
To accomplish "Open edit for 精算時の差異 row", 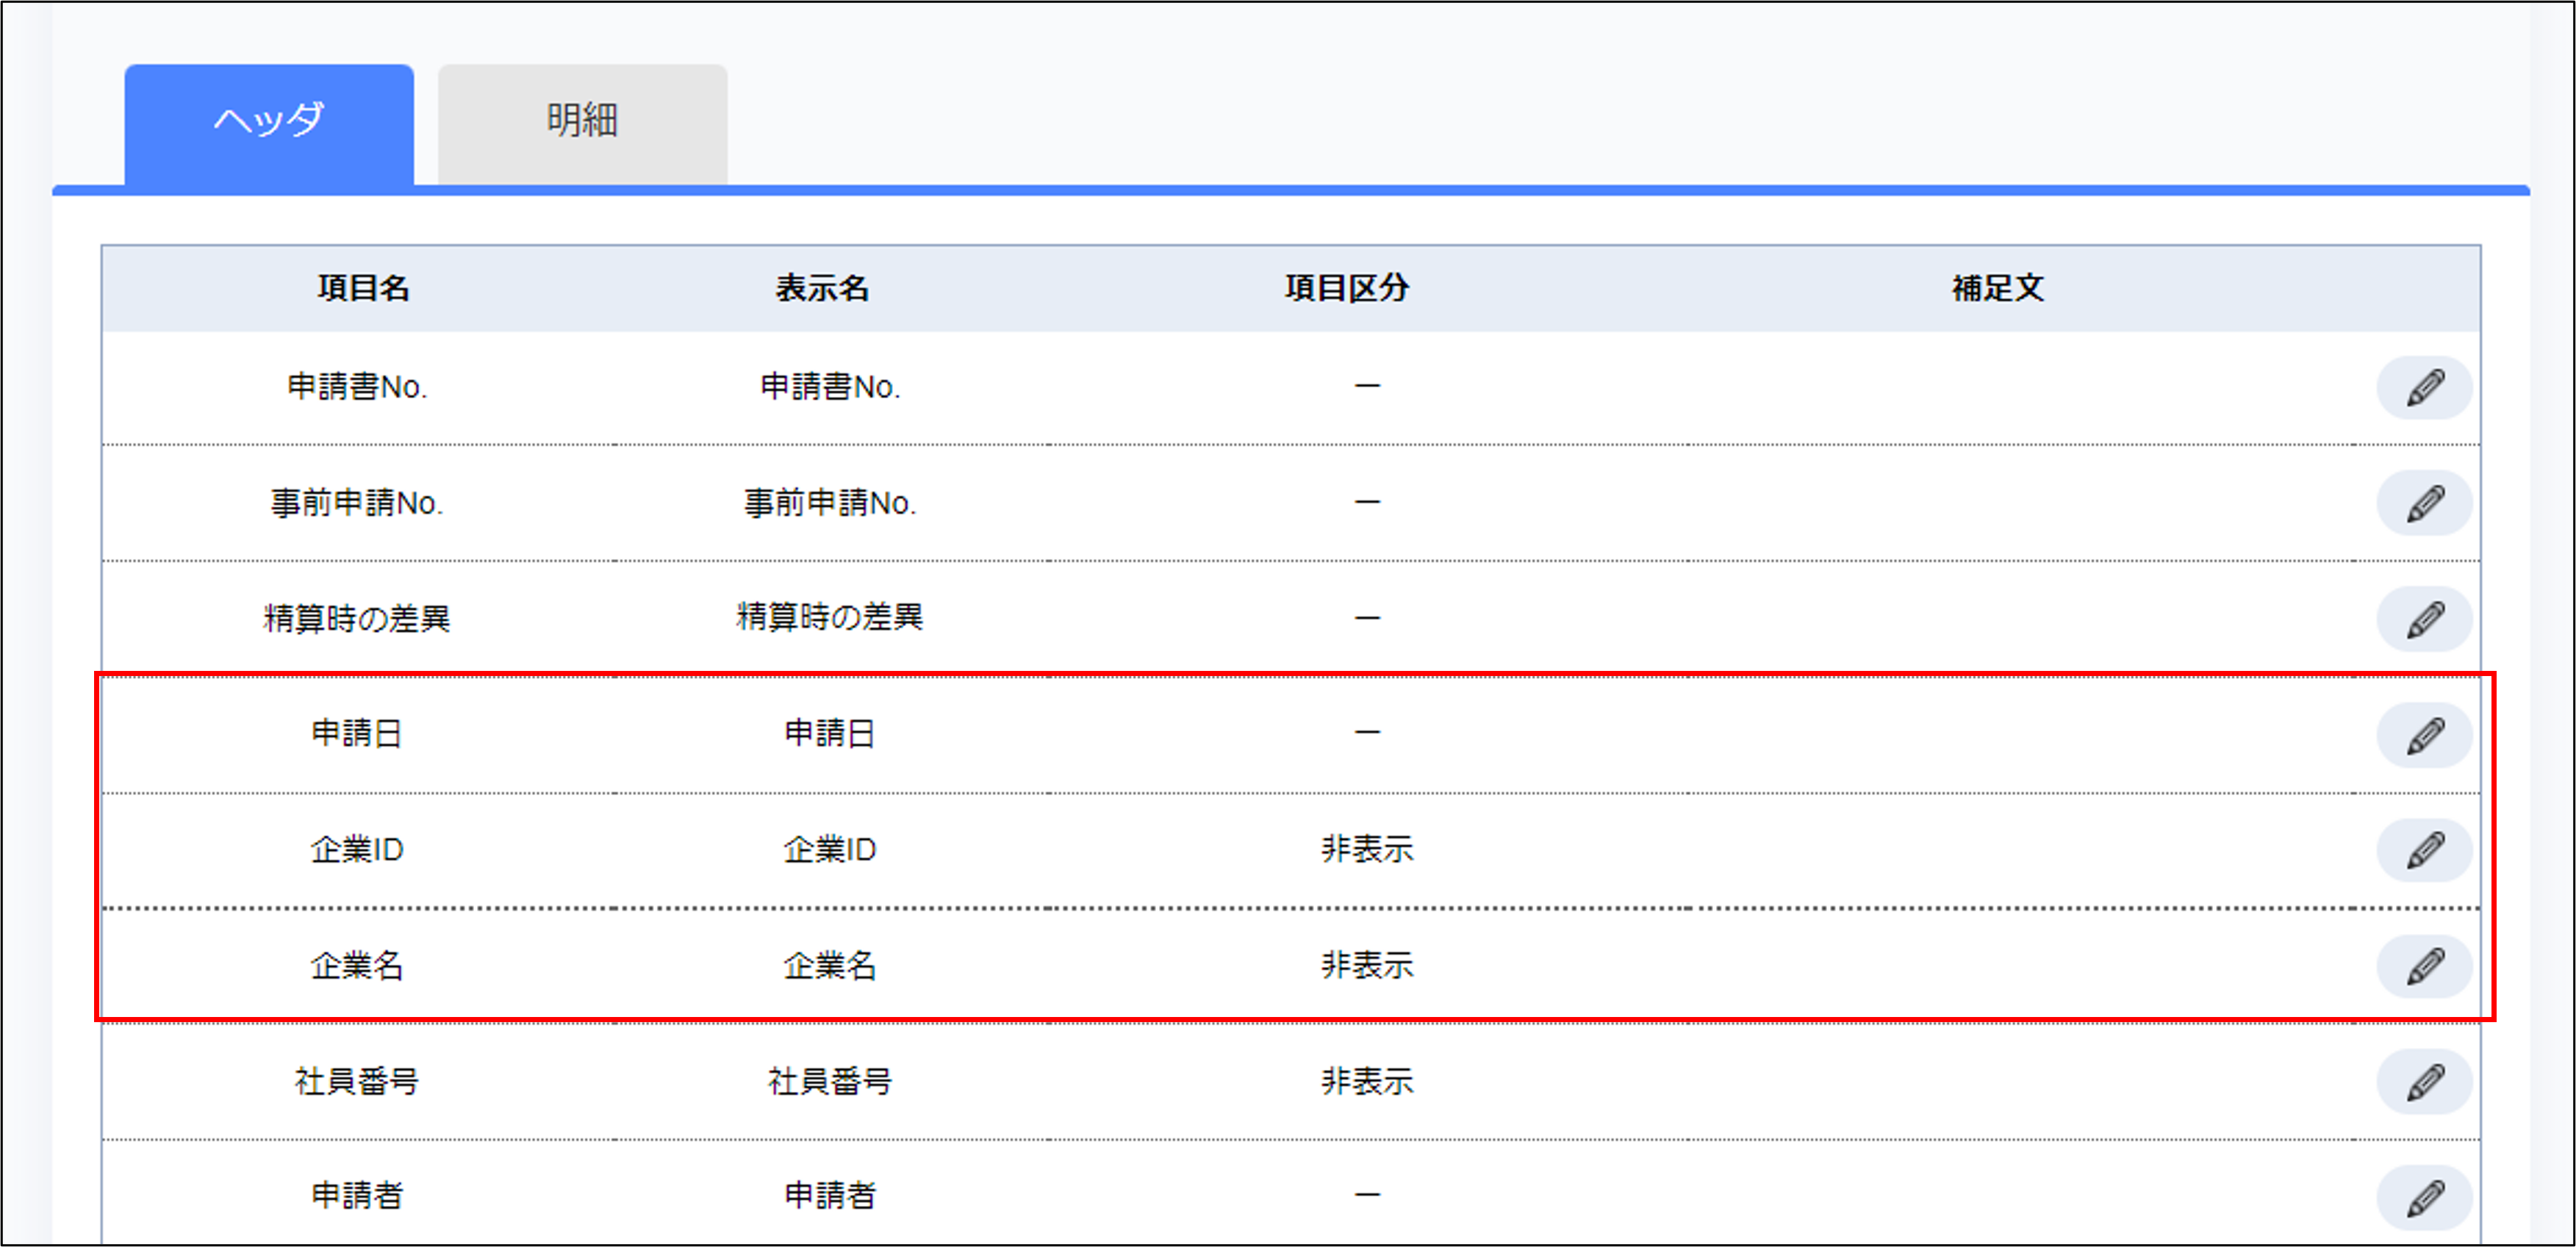I will pos(2423,619).
